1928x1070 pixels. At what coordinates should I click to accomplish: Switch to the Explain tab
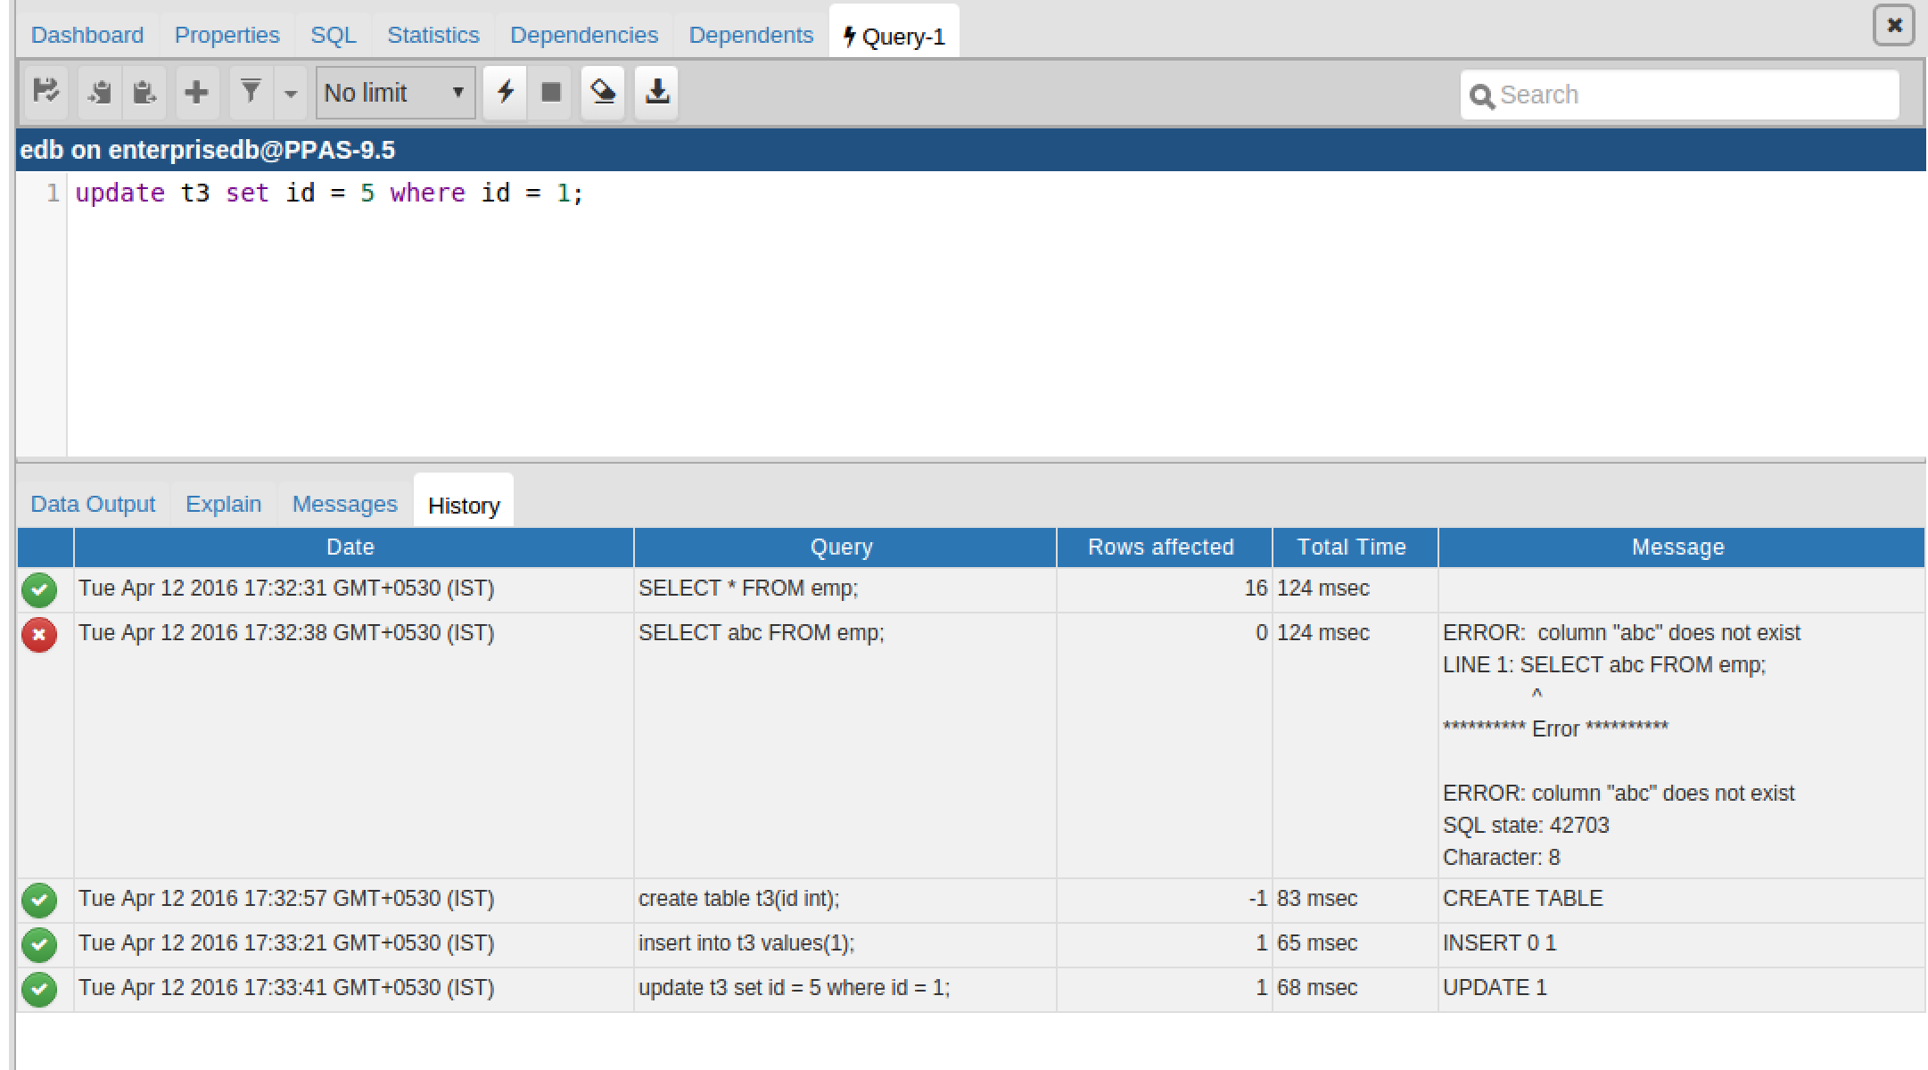pyautogui.click(x=223, y=504)
